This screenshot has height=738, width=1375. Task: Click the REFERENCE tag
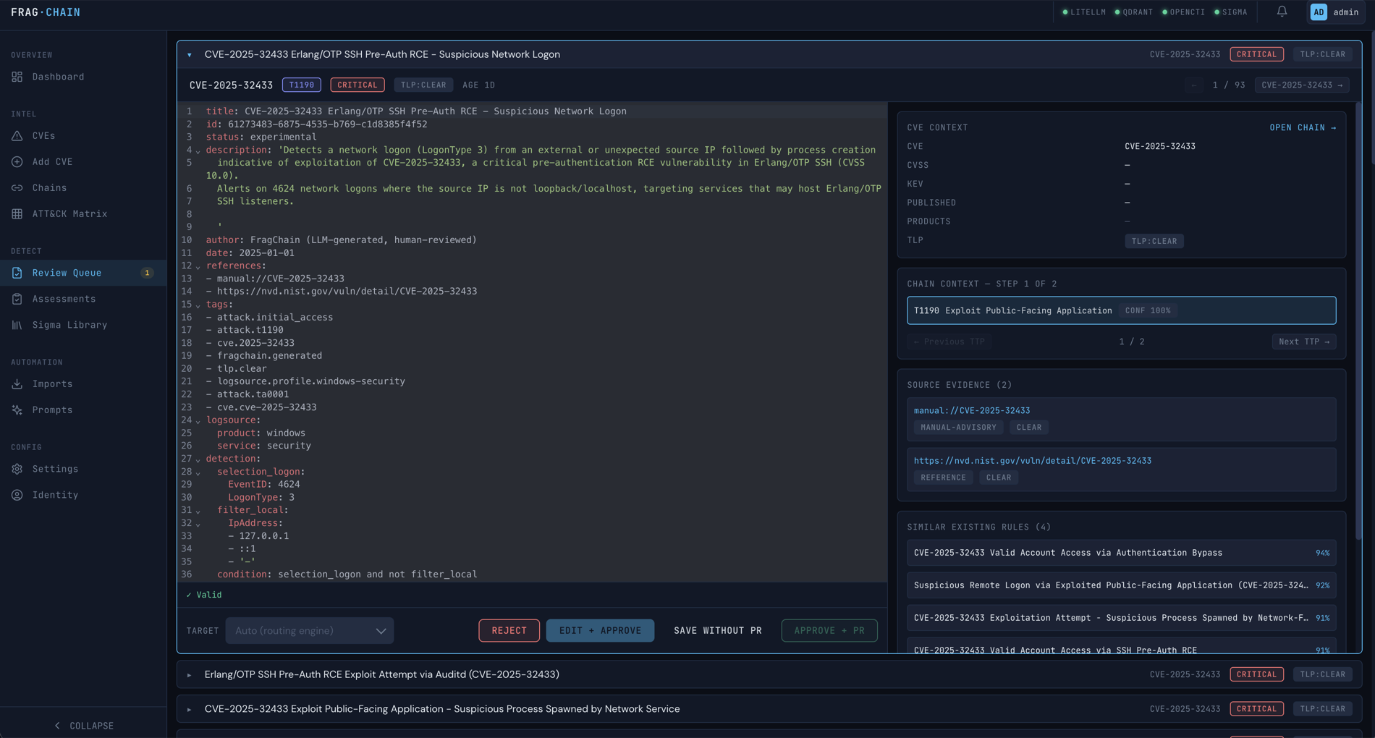943,478
